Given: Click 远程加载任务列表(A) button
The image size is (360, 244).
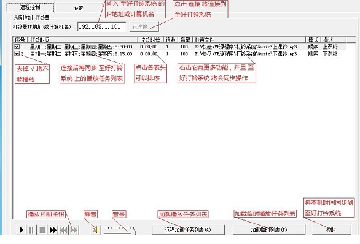Looking at the screenshot, I should pyautogui.click(x=188, y=229).
